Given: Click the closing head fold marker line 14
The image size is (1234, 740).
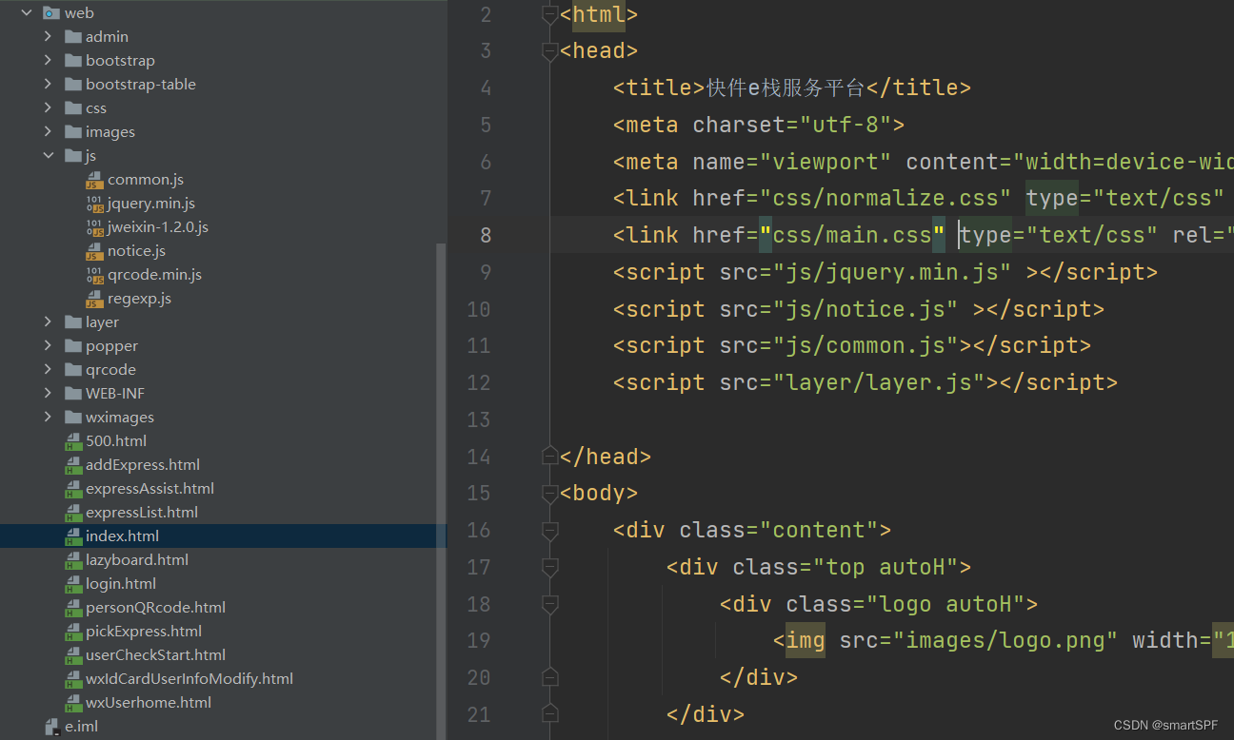Looking at the screenshot, I should [549, 457].
